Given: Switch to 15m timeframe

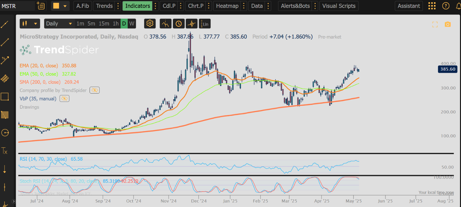Looking at the screenshot, I should pyautogui.click(x=104, y=24).
